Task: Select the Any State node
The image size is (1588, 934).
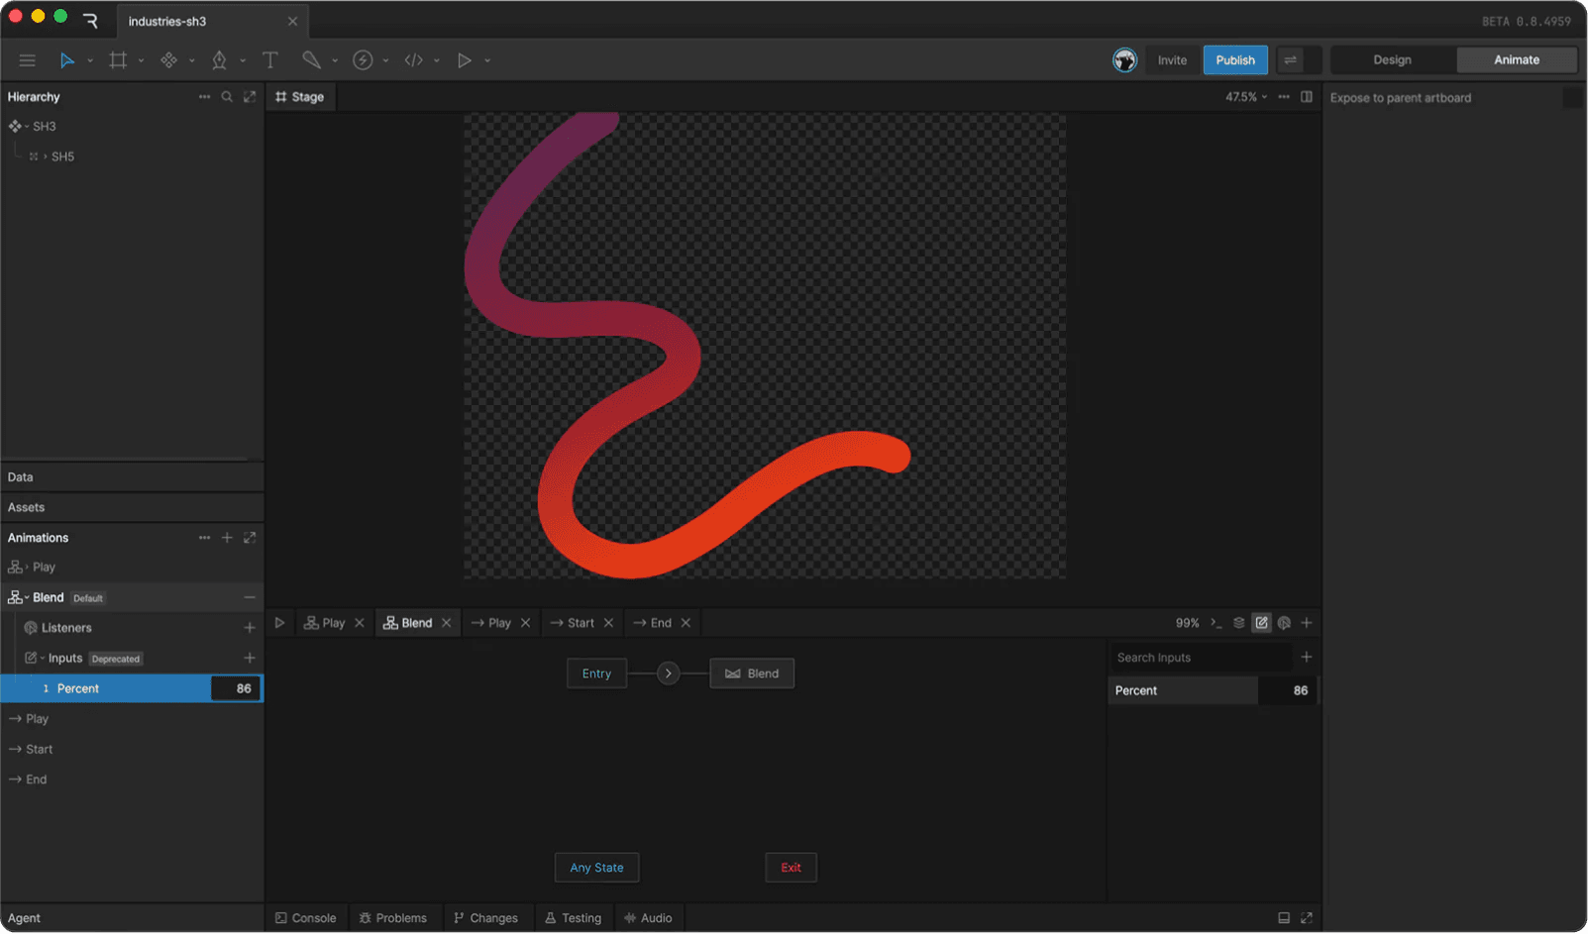Action: (x=596, y=868)
